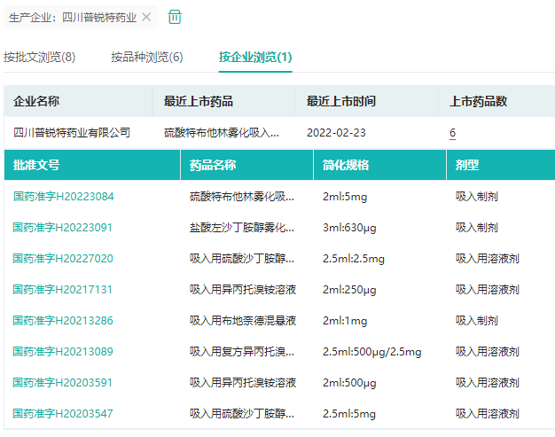Open approval 国药准字H20203547

(x=63, y=414)
